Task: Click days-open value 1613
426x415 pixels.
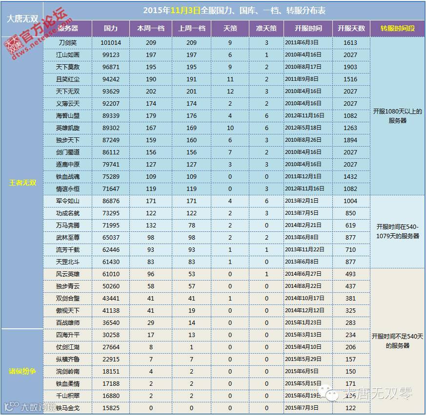Action: point(350,42)
